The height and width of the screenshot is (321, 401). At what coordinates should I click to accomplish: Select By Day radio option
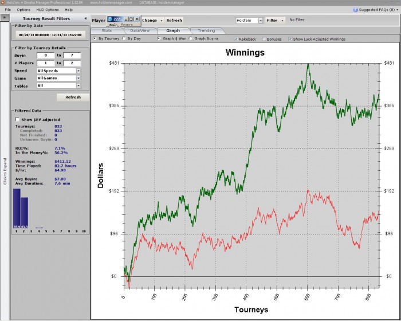pyautogui.click(x=124, y=38)
